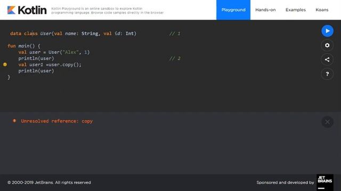
Task: Open the settings gear icon
Action: pos(327,45)
